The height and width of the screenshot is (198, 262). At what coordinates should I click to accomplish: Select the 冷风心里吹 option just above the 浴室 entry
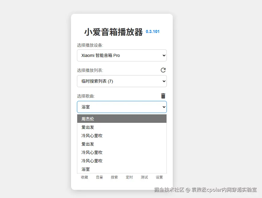(x=122, y=161)
